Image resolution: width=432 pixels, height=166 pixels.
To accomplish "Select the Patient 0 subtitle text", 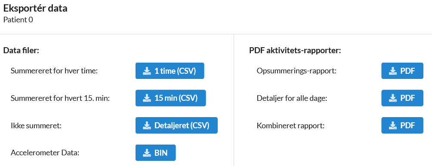I will point(18,20).
